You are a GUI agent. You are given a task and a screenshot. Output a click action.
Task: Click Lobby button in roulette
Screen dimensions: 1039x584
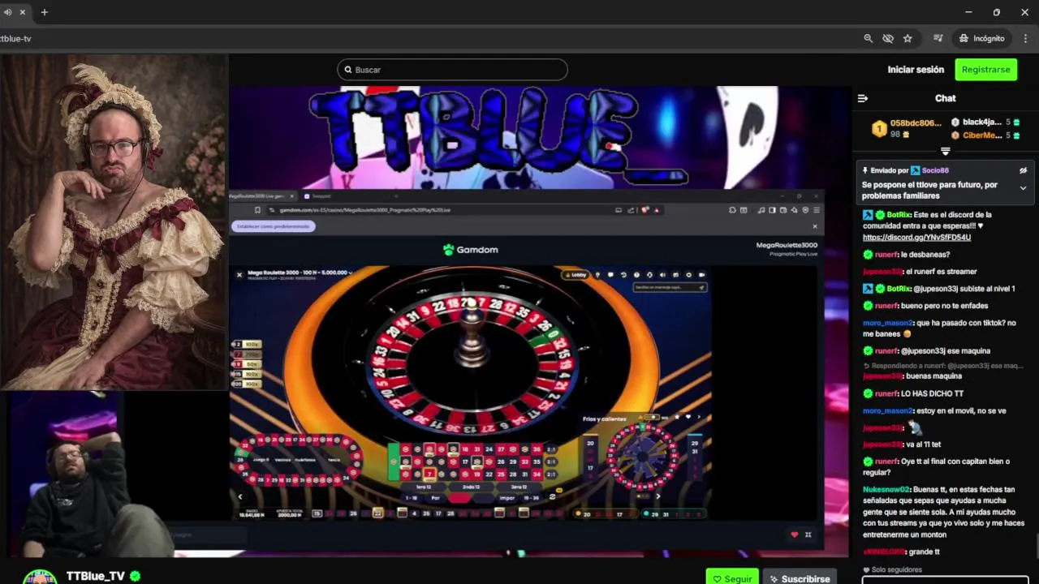[x=576, y=275]
